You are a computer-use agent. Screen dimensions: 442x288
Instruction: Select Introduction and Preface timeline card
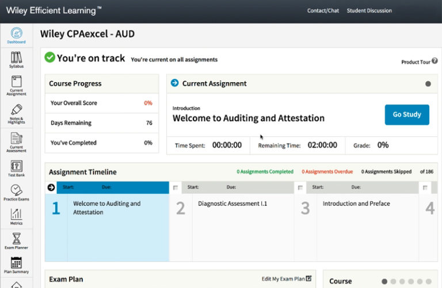[357, 221]
